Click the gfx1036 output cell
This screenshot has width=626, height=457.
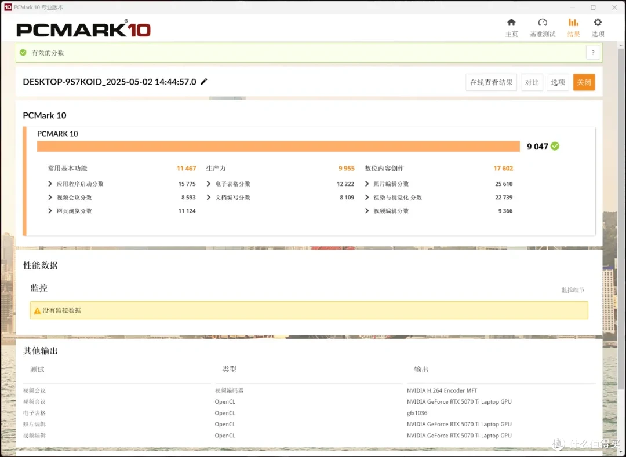[417, 413]
